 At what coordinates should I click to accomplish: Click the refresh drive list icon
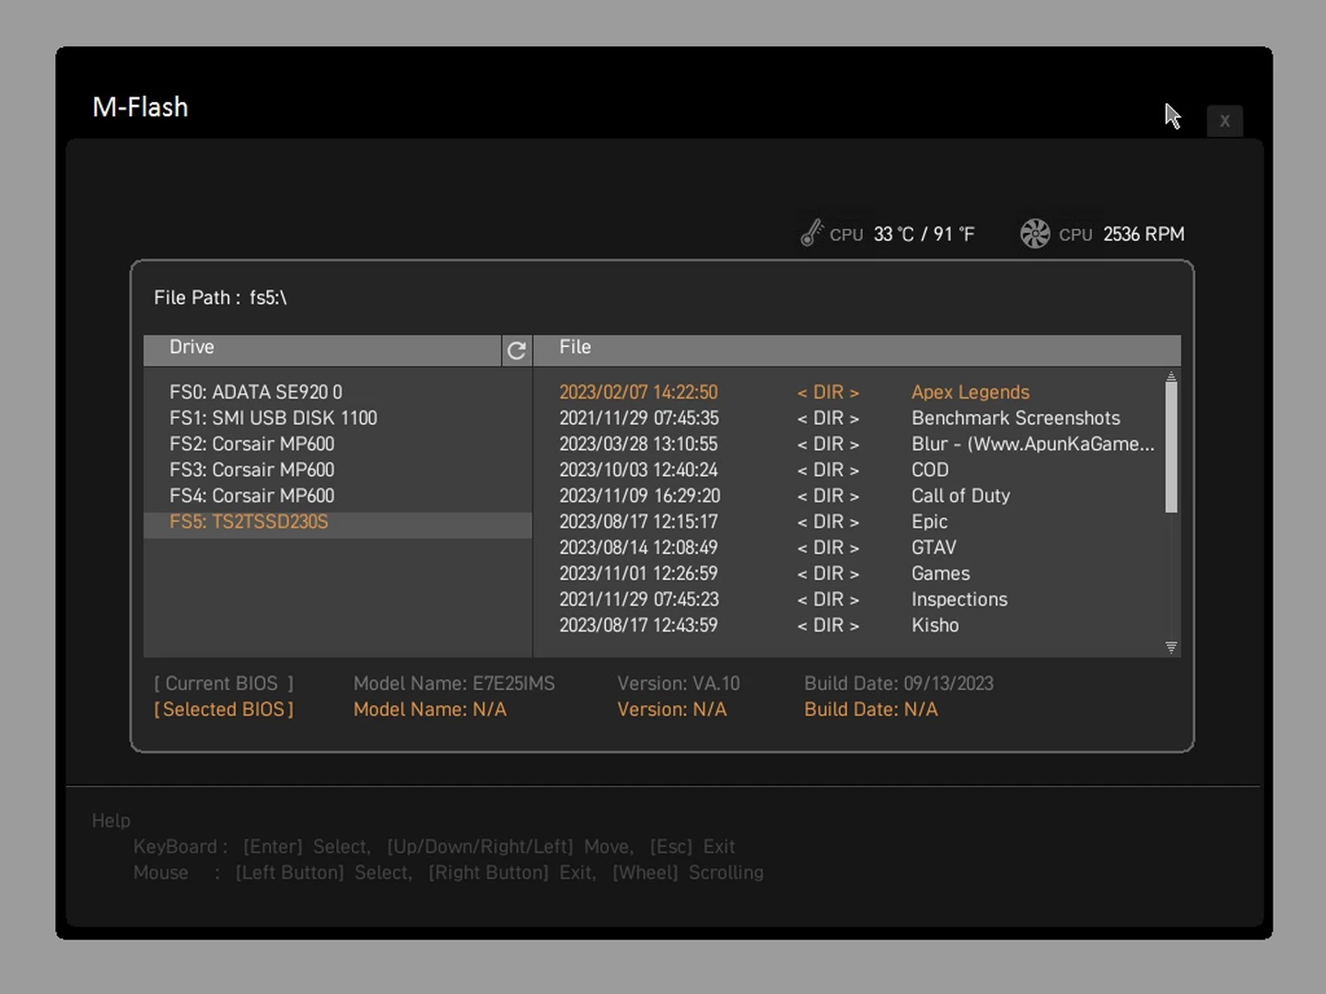point(517,350)
